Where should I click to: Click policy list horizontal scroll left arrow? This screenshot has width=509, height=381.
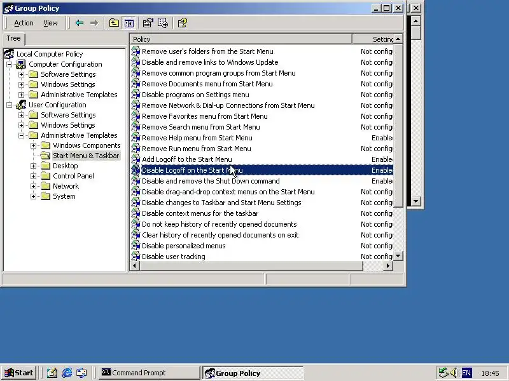pos(135,266)
